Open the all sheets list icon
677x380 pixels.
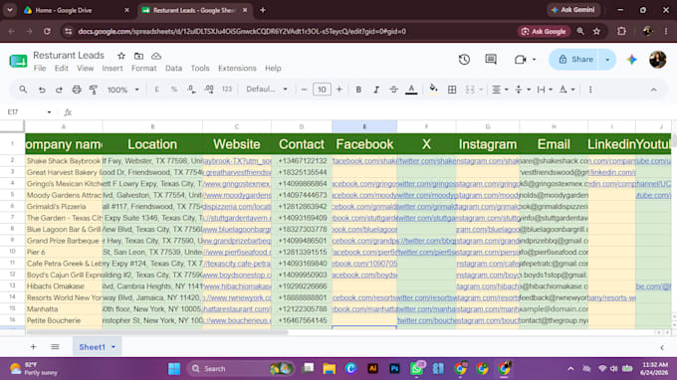click(55, 347)
